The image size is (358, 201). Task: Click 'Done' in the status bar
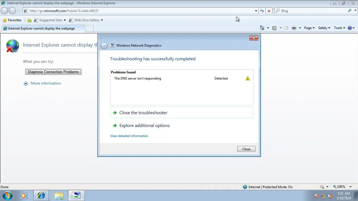4,187
